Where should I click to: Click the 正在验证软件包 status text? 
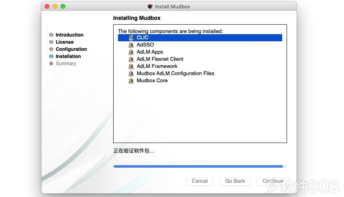coord(134,151)
